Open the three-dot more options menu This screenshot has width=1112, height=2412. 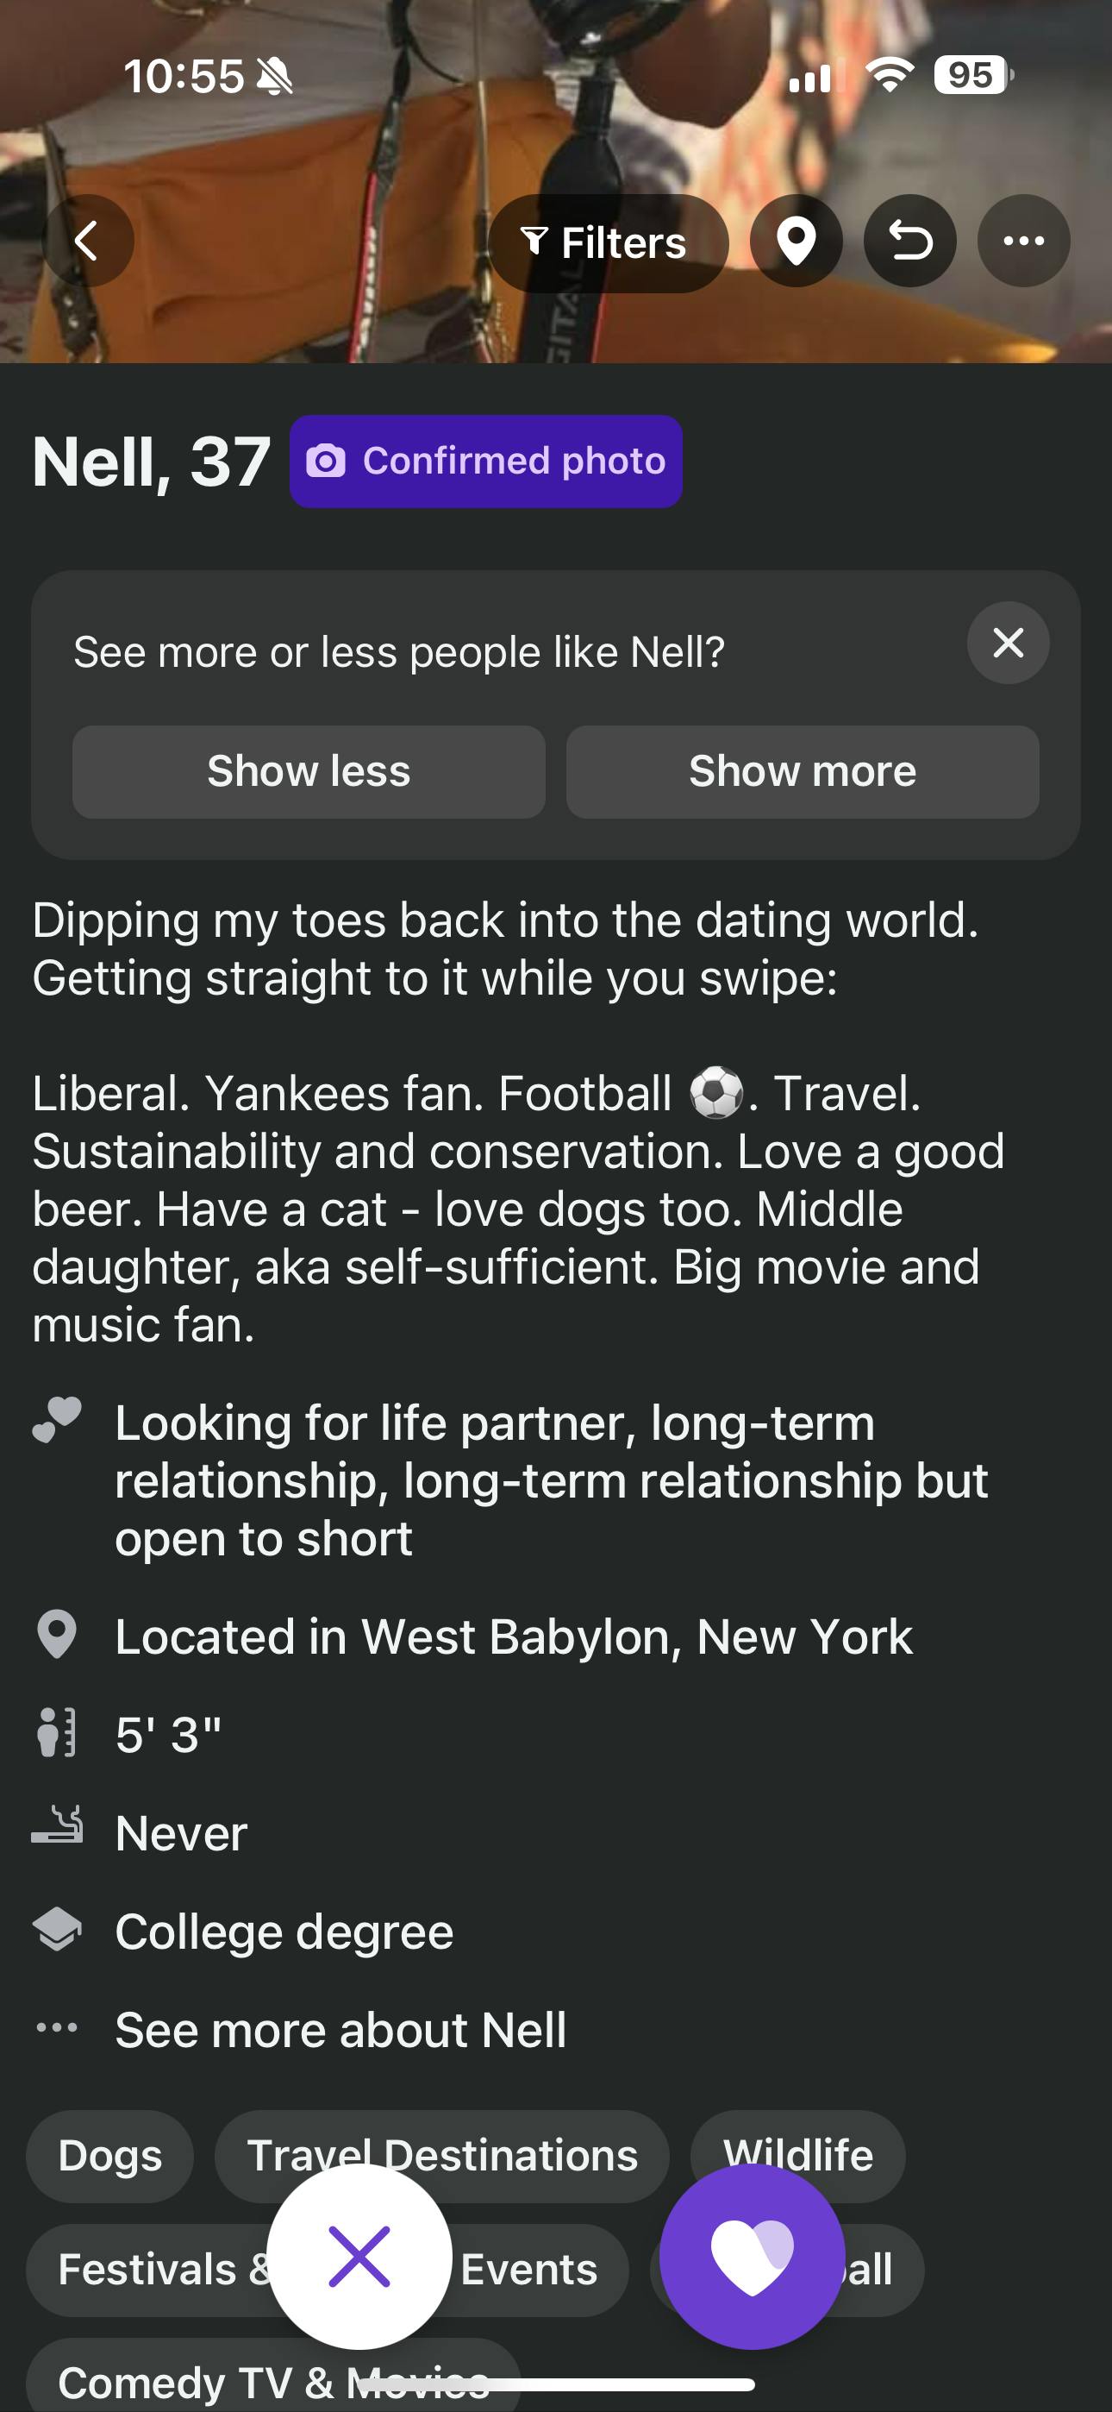[x=1023, y=242]
